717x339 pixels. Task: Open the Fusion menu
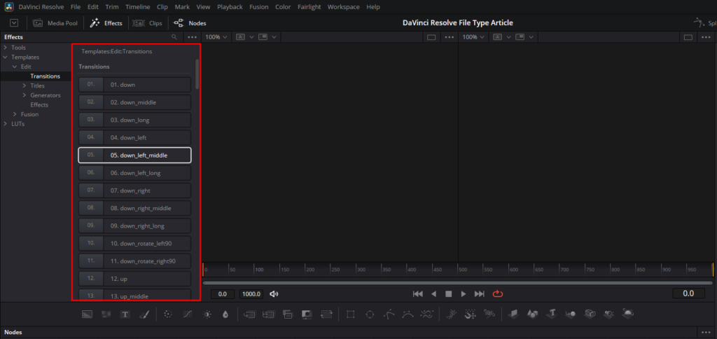(259, 7)
